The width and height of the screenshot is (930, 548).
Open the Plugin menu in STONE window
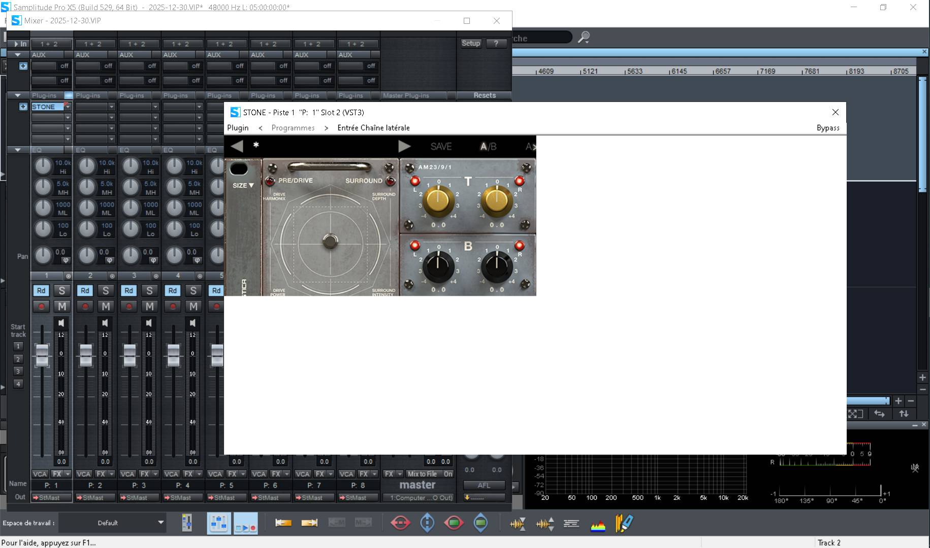[238, 128]
